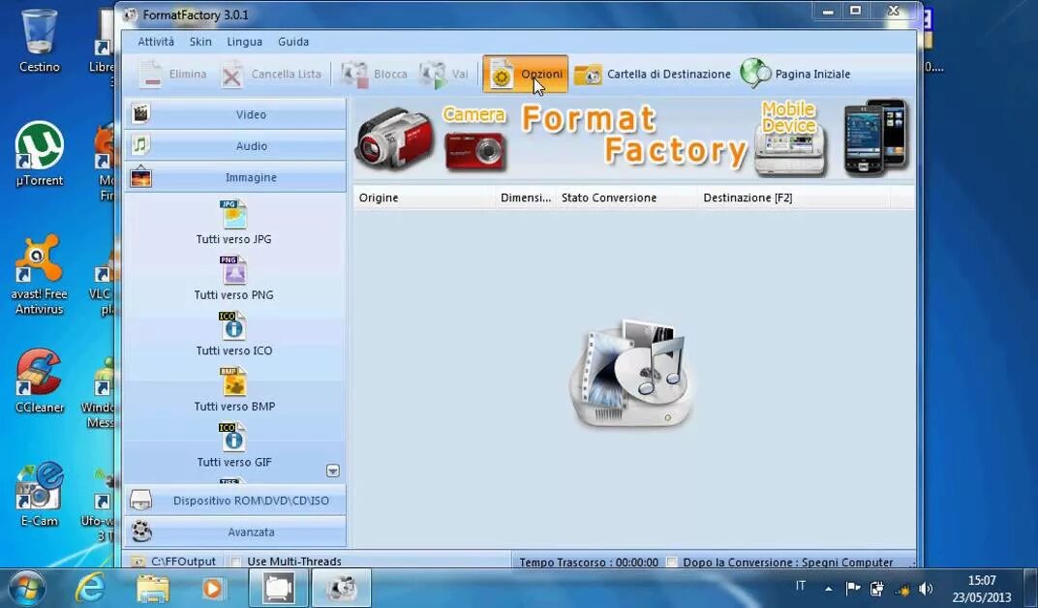1038x608 pixels.
Task: Open Cartella di Destinazione folder
Action: [652, 75]
